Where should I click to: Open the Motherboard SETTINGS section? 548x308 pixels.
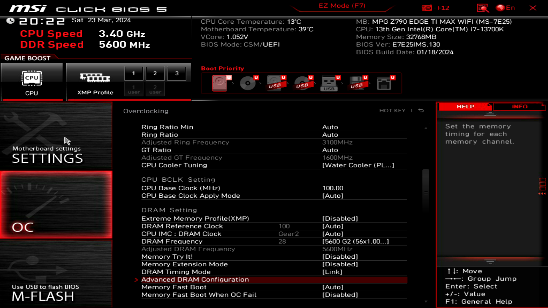56,136
